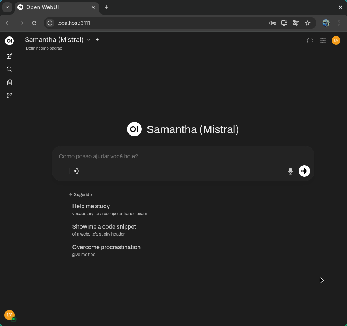The height and width of the screenshot is (326, 347).
Task: Open the Notes icon in the sidebar
Action: (x=9, y=82)
